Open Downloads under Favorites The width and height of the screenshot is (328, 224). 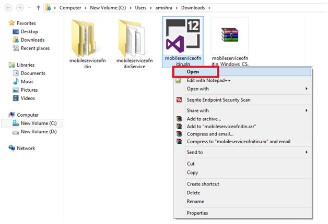[x=32, y=40]
